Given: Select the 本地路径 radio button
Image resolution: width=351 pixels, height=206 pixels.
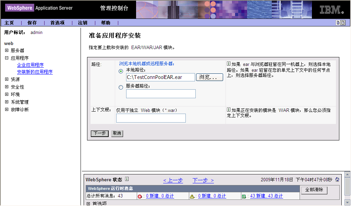Looking at the screenshot, I should point(121,71).
